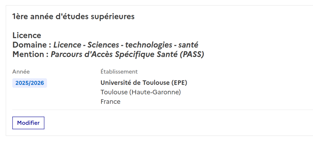Click the Établissement column label

(x=119, y=72)
